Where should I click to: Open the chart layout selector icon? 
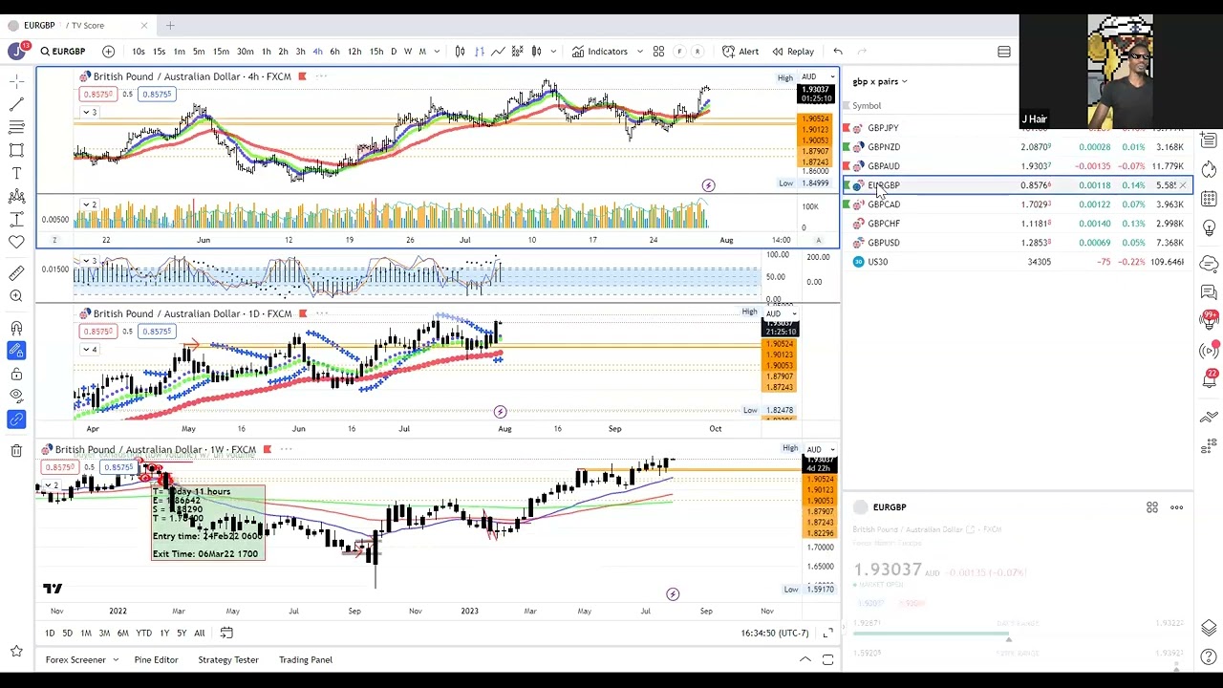pyautogui.click(x=1004, y=52)
